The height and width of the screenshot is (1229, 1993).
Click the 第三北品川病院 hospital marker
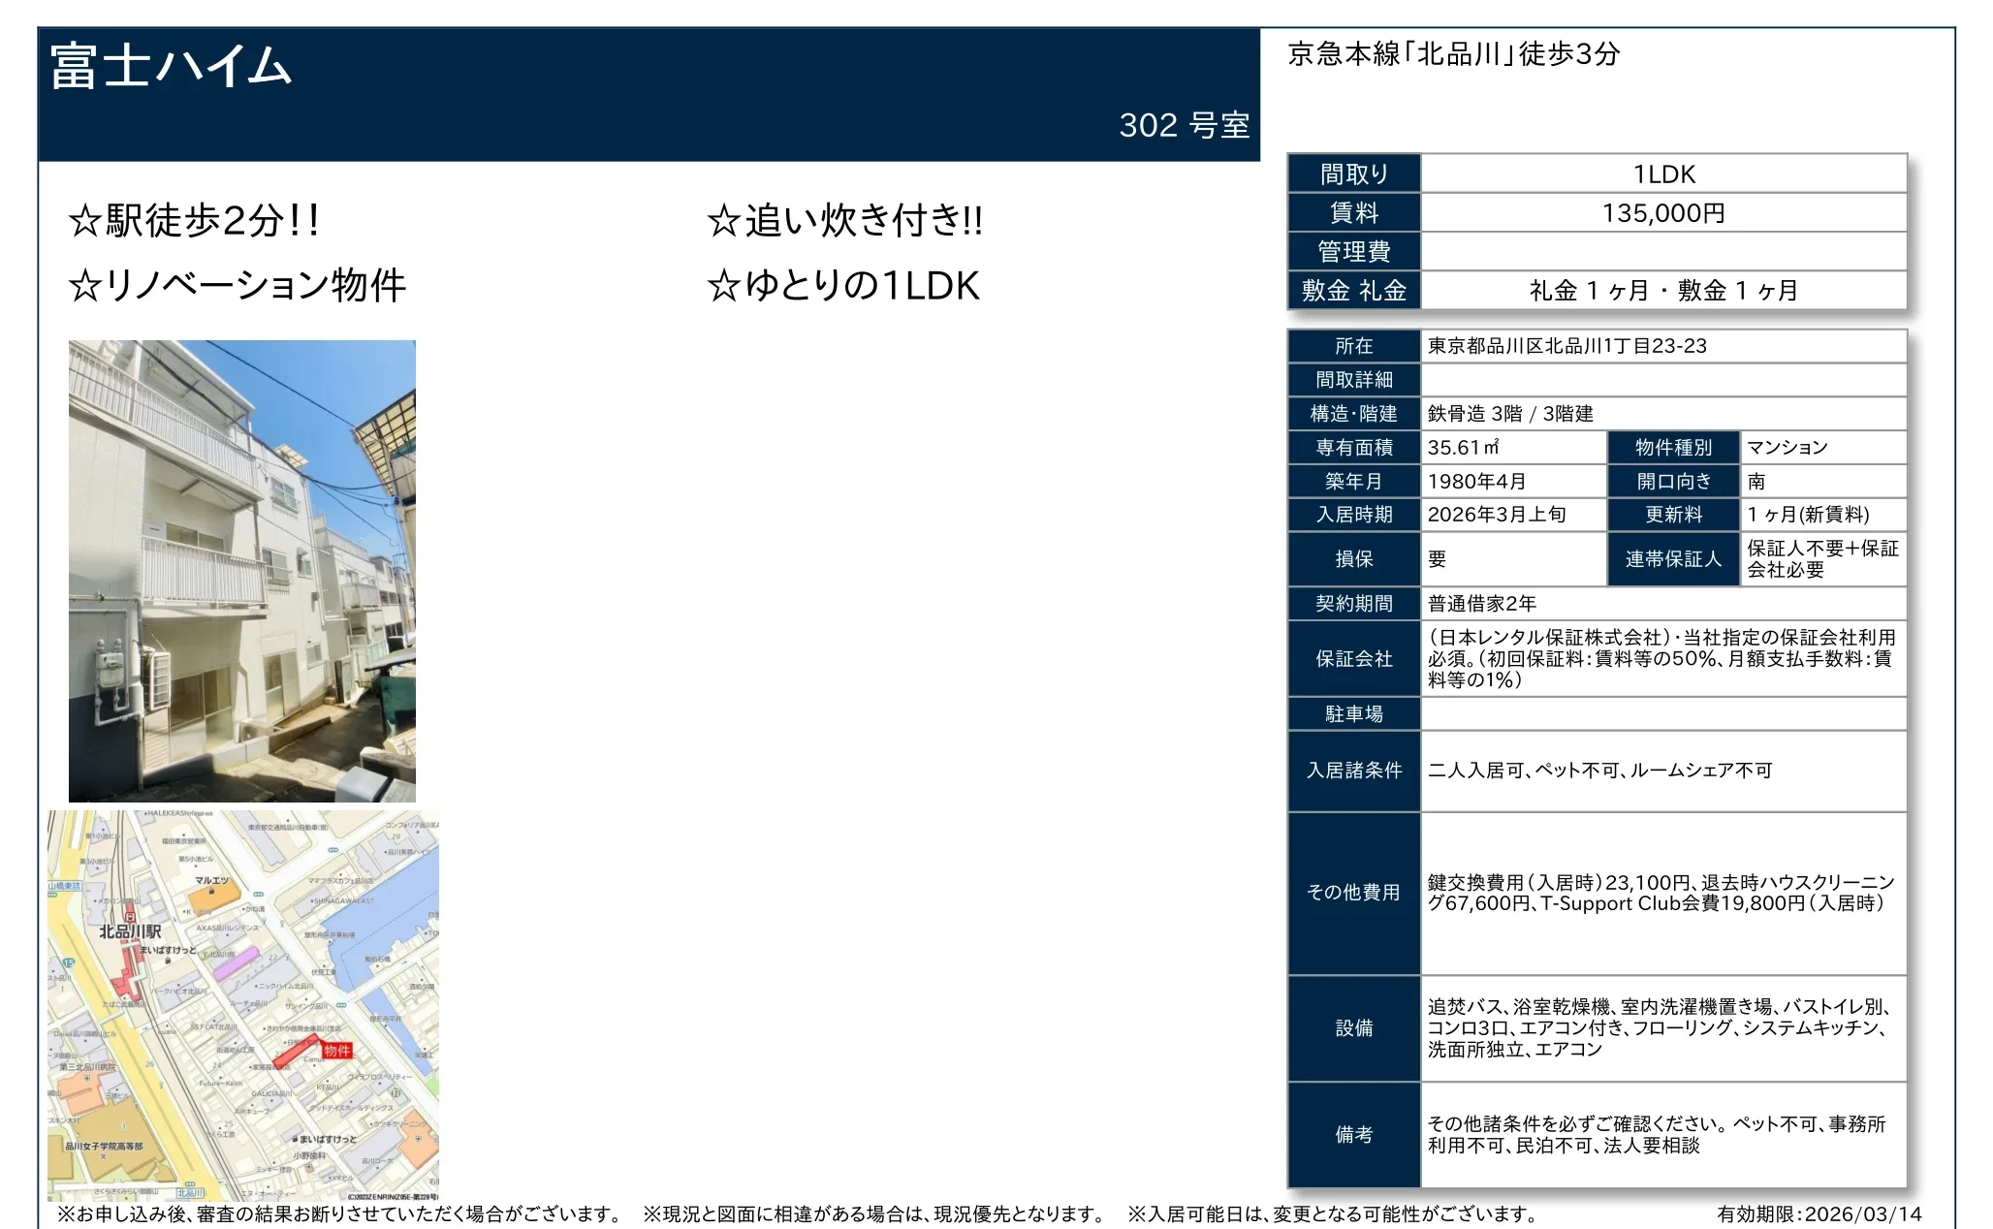point(86,1078)
